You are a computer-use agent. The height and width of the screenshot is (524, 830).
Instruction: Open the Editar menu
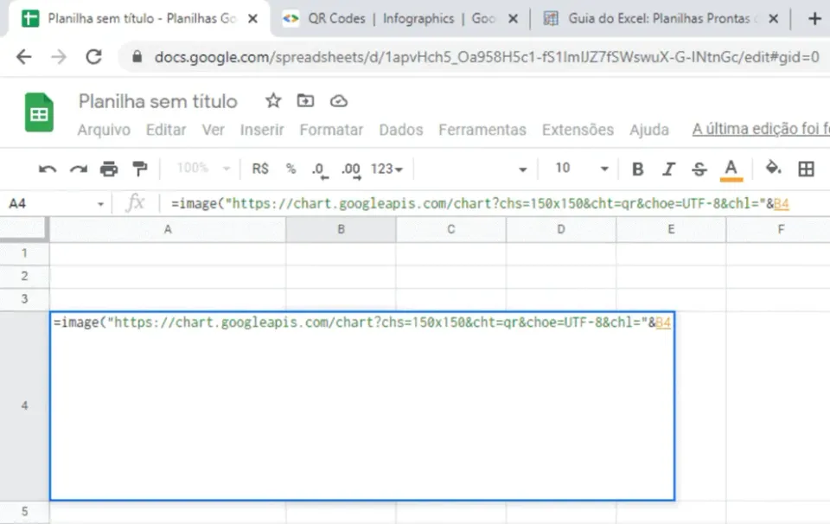pos(166,130)
